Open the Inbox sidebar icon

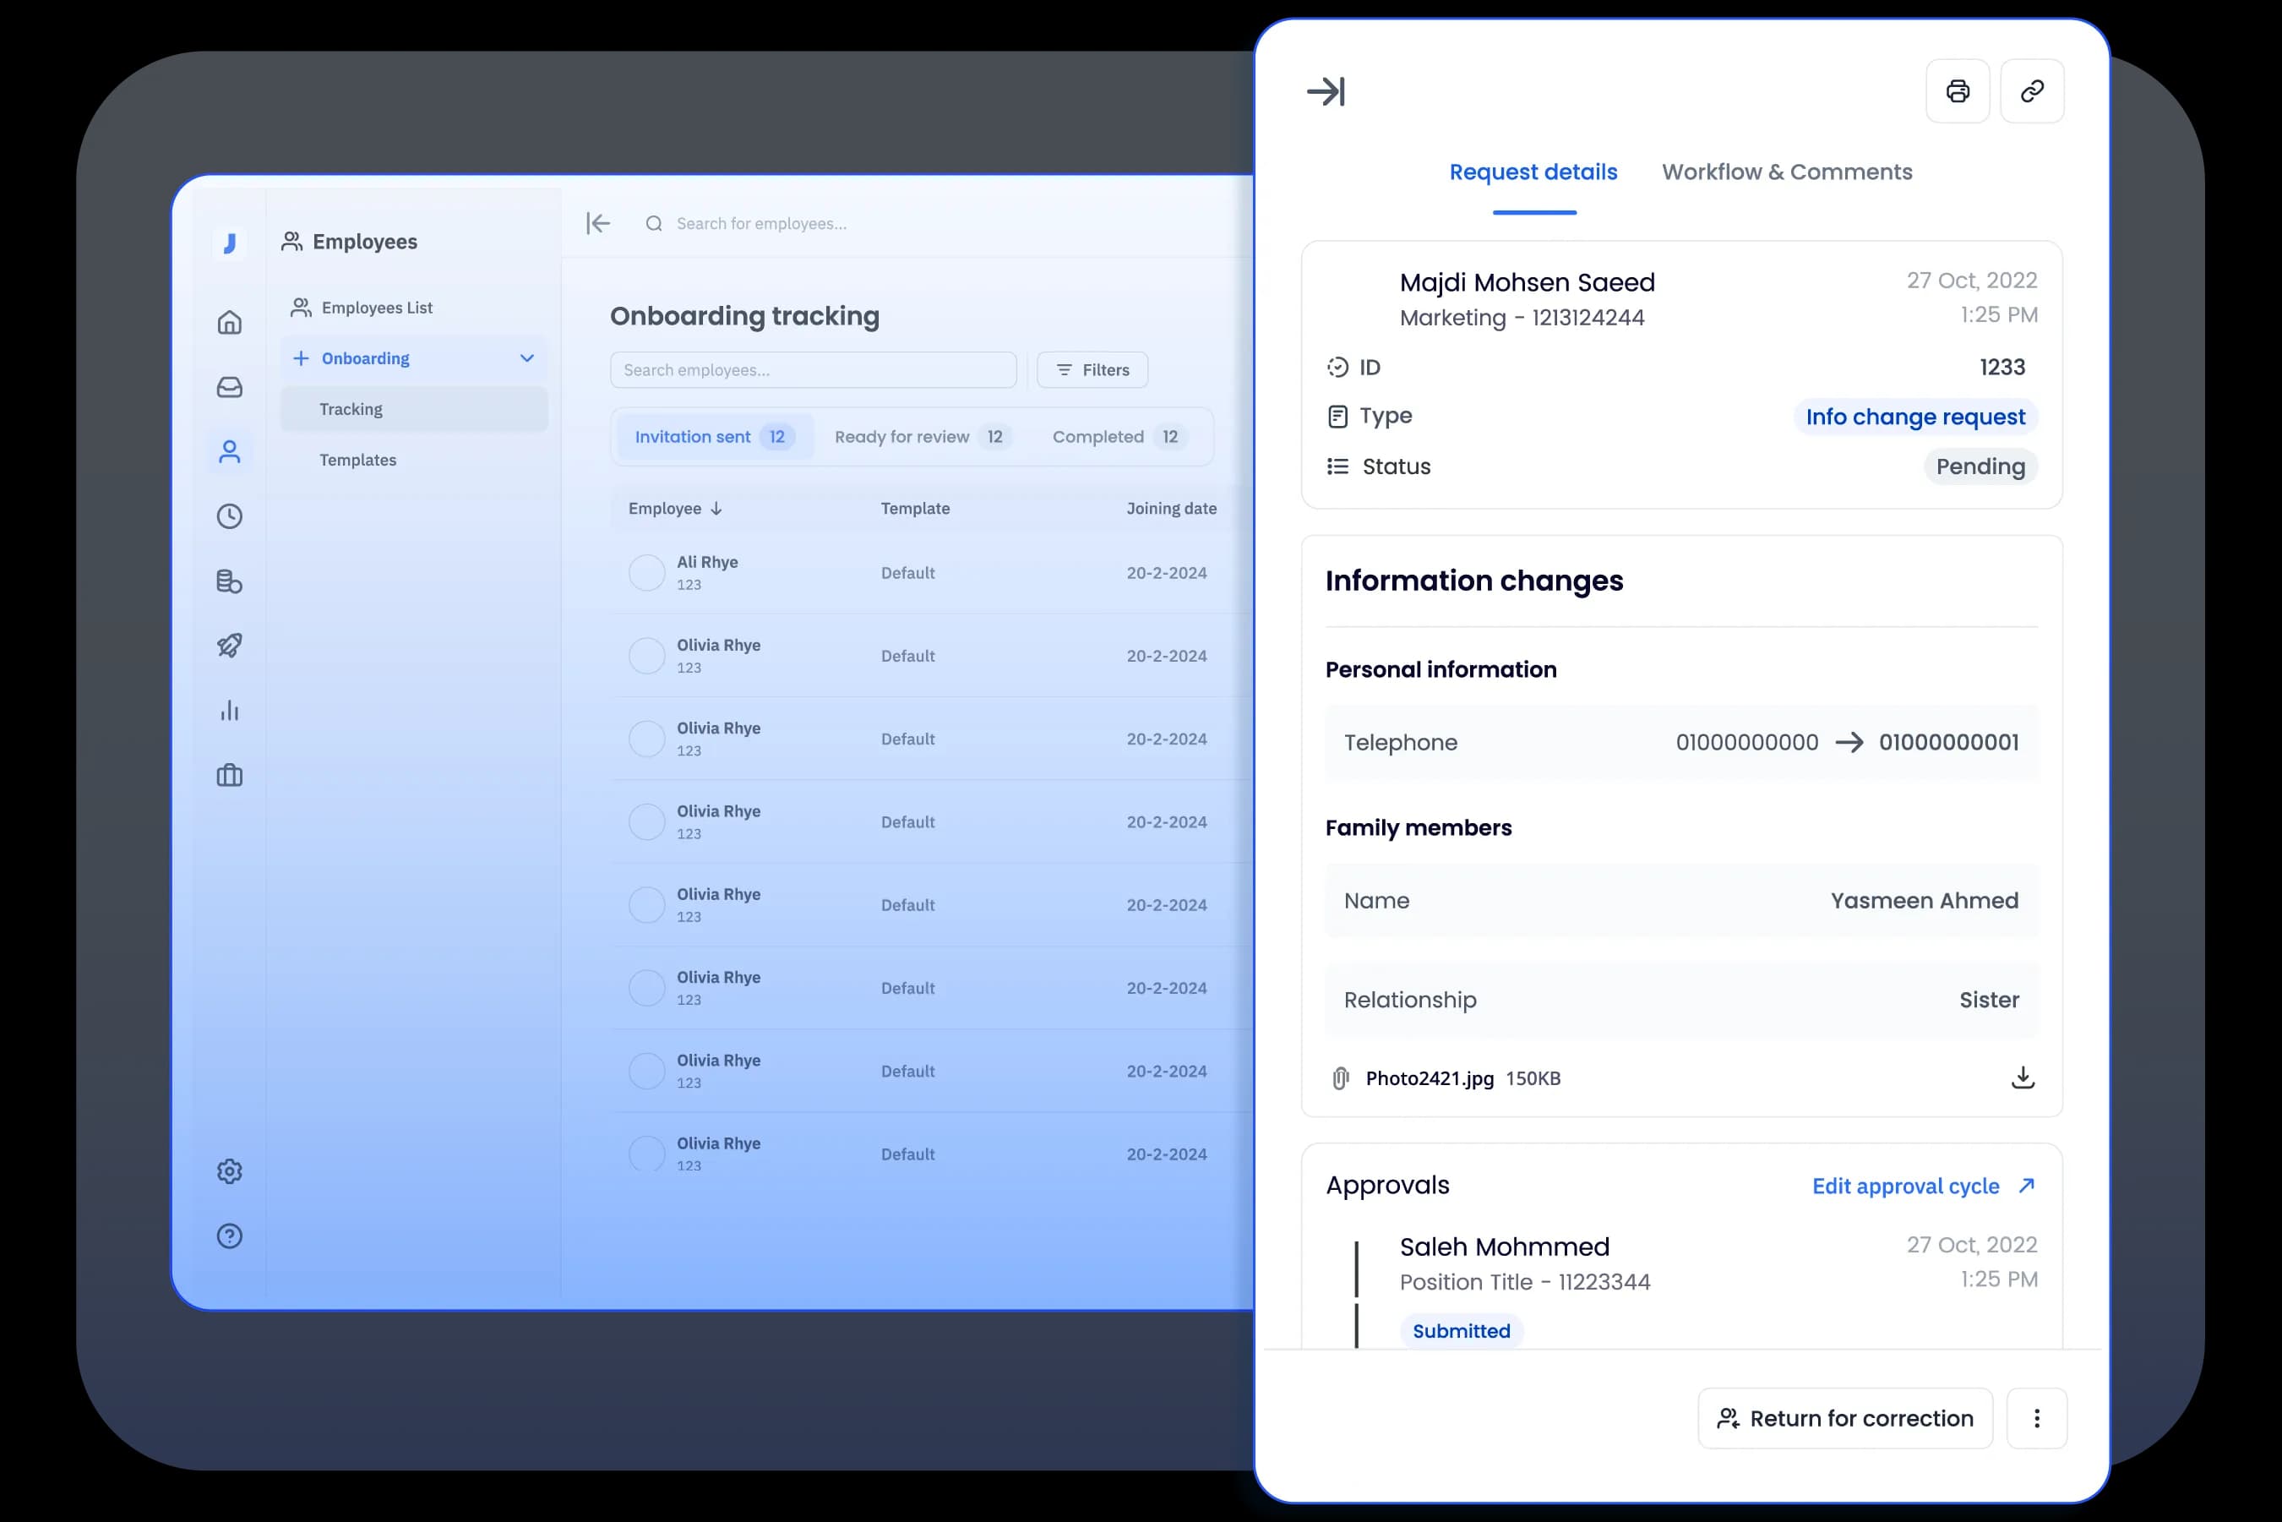tap(229, 387)
